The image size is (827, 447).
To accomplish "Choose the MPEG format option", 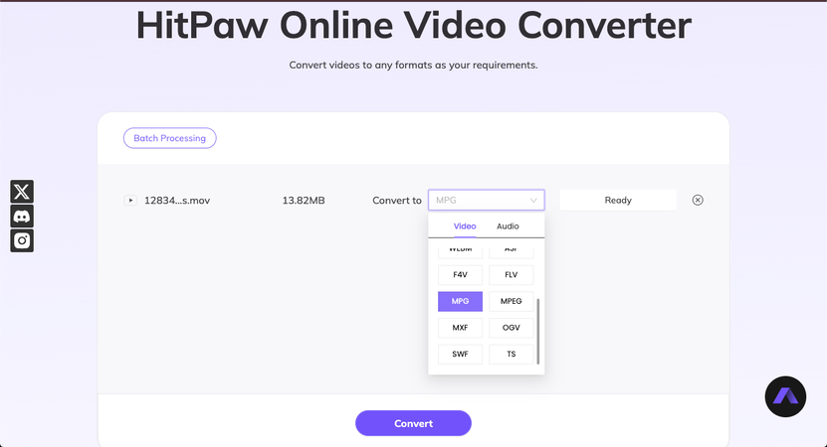I will (x=512, y=301).
